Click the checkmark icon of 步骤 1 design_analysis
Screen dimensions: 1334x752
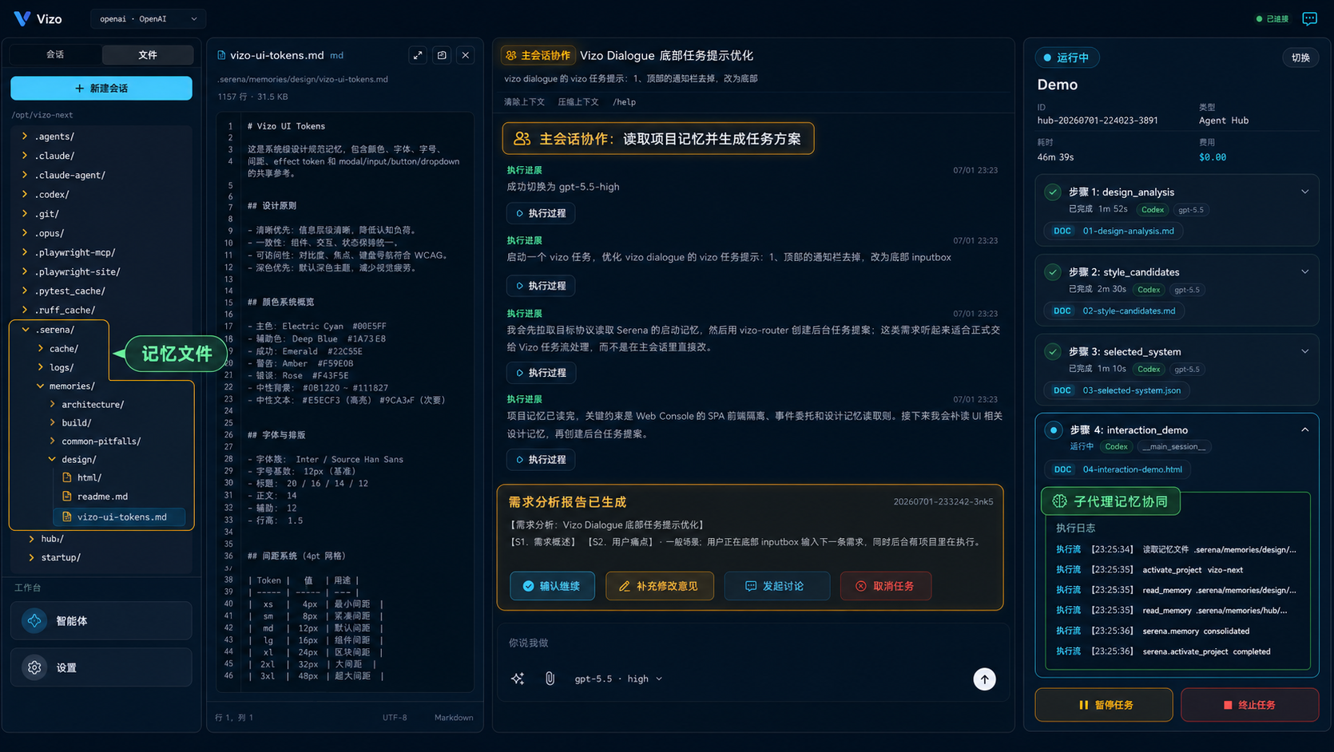click(x=1053, y=192)
